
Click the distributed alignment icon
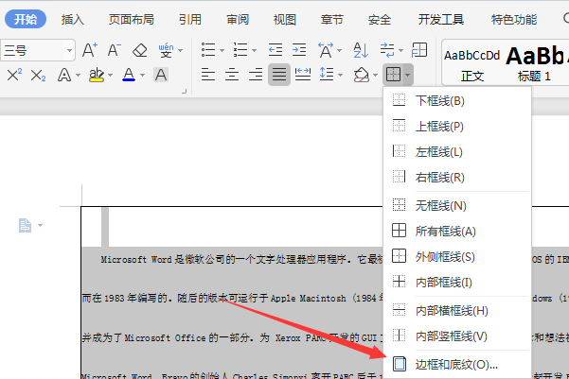303,75
